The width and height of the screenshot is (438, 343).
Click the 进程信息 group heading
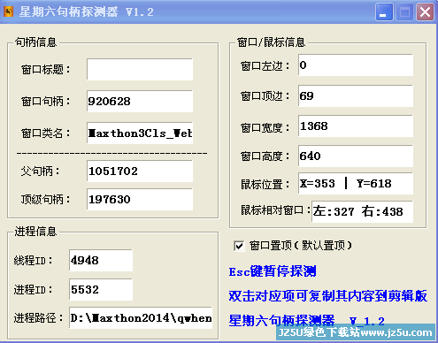35,232
